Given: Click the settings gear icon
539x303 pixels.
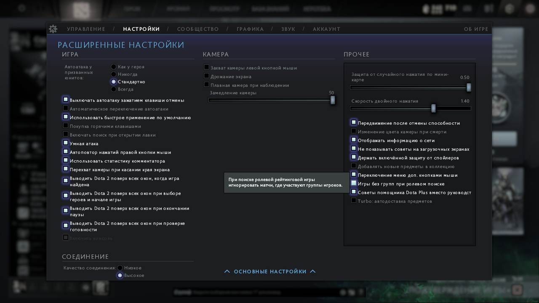Looking at the screenshot, I should click(53, 29).
